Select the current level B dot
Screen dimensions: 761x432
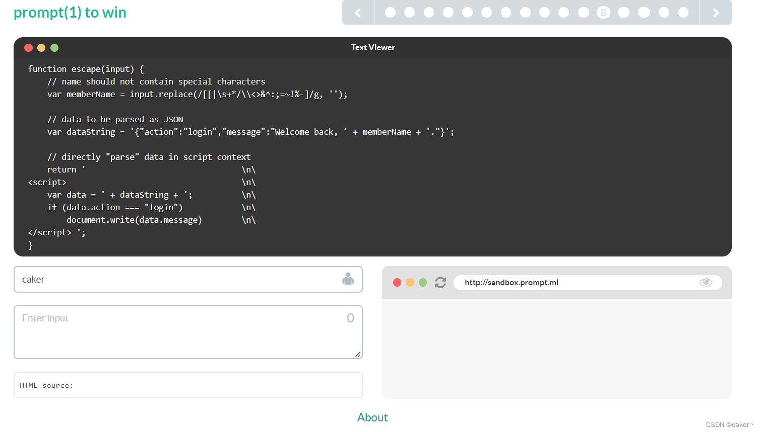click(x=603, y=13)
